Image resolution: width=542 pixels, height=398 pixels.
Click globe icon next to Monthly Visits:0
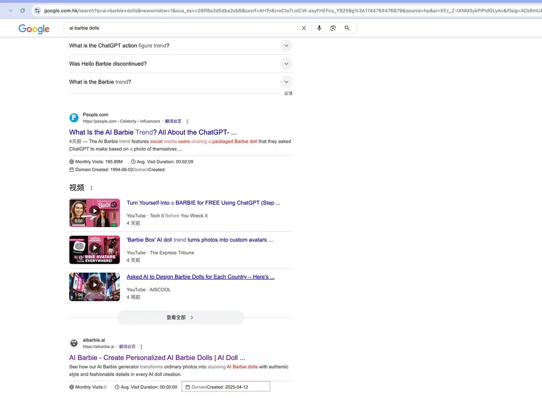click(x=72, y=387)
